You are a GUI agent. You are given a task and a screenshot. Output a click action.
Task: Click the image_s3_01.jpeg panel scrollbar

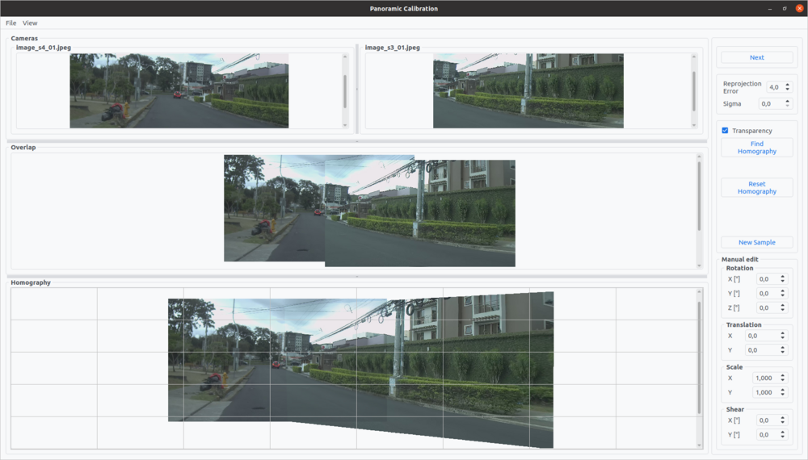pos(693,91)
